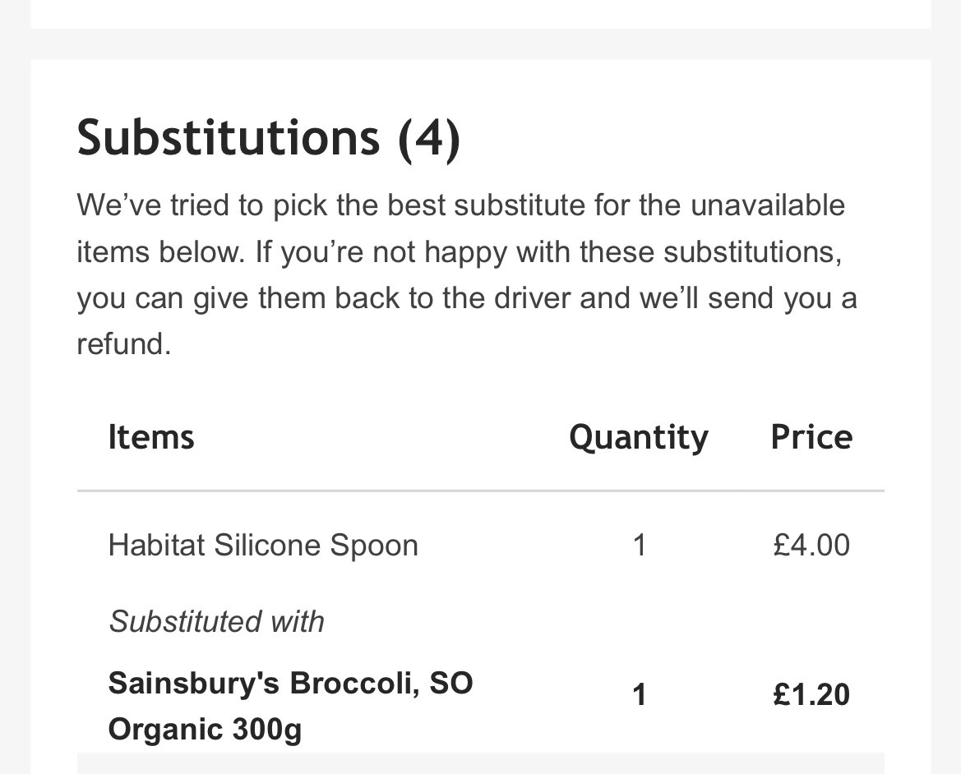Click the Substituted with label

pyautogui.click(x=216, y=621)
